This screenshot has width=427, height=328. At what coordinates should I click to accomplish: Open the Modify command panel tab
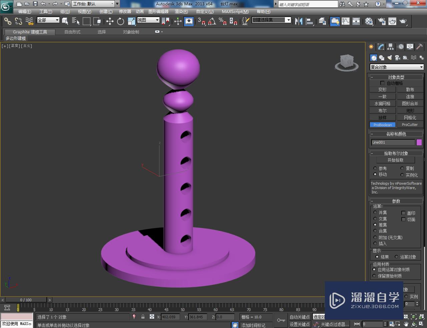pyautogui.click(x=381, y=47)
